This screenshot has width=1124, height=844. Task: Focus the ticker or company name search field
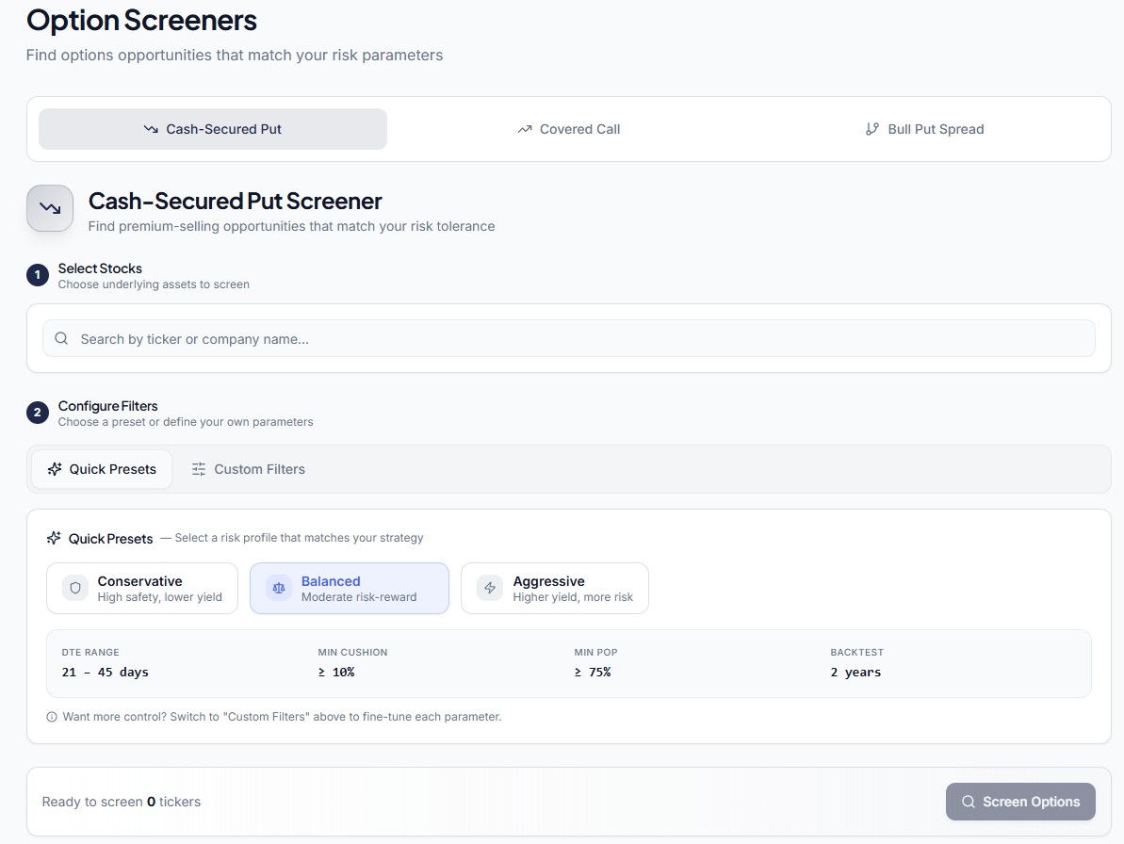568,338
